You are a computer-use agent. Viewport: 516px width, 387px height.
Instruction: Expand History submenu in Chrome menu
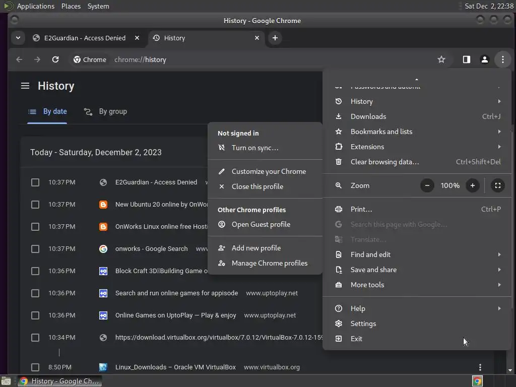pos(417,101)
